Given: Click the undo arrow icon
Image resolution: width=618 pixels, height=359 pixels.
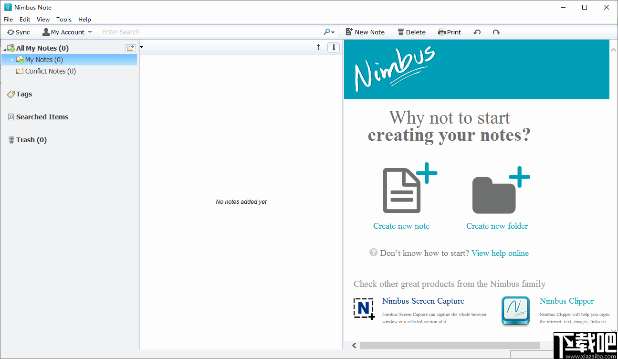Looking at the screenshot, I should 477,32.
